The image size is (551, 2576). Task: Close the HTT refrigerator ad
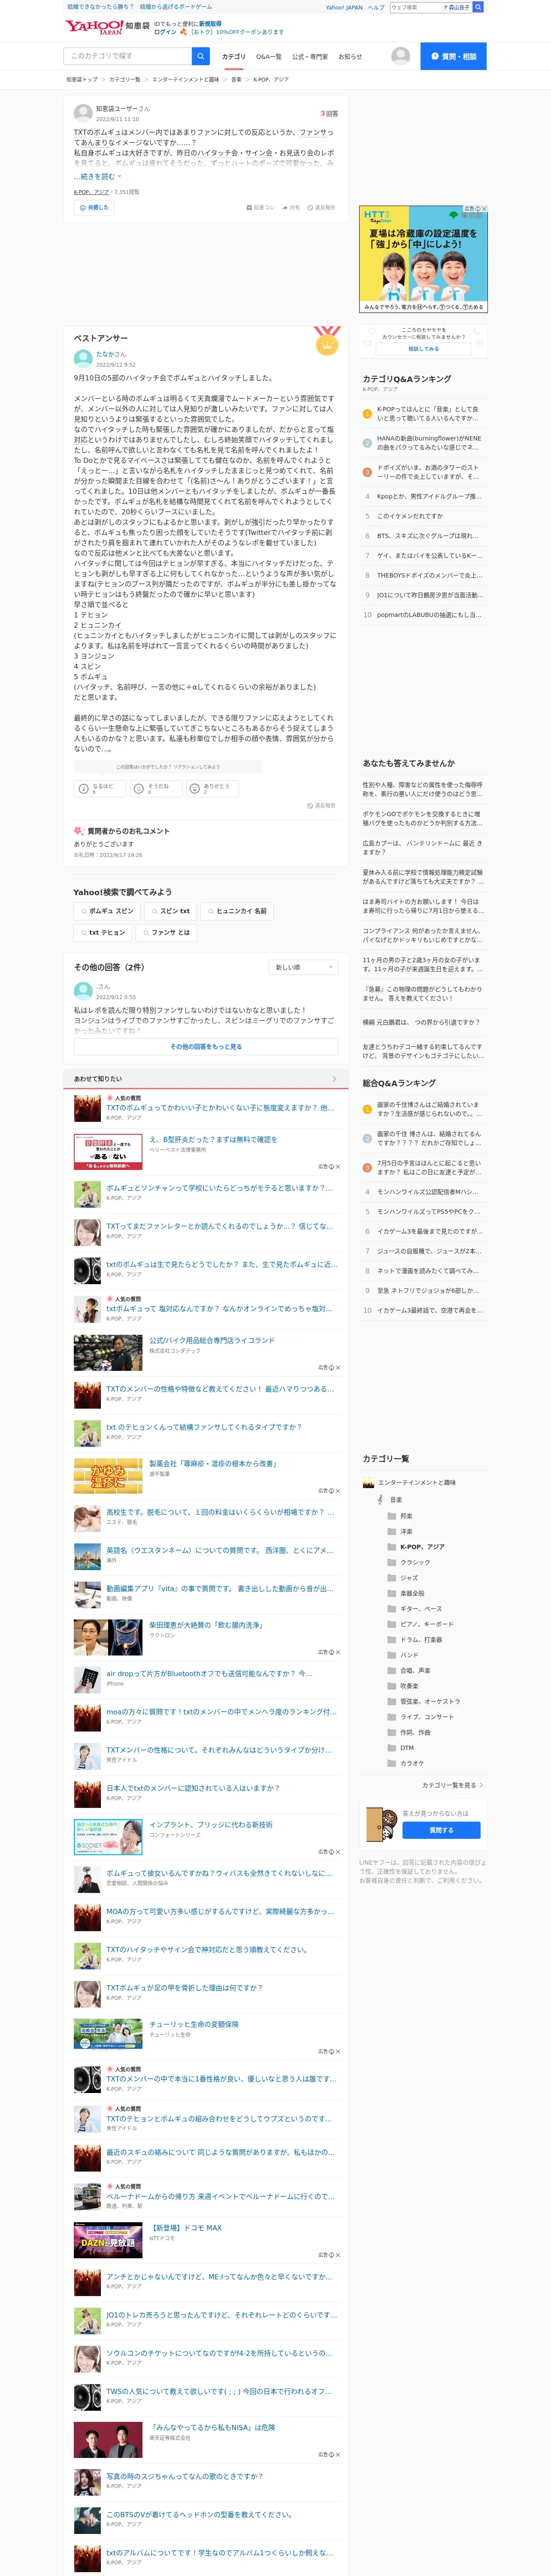(484, 209)
